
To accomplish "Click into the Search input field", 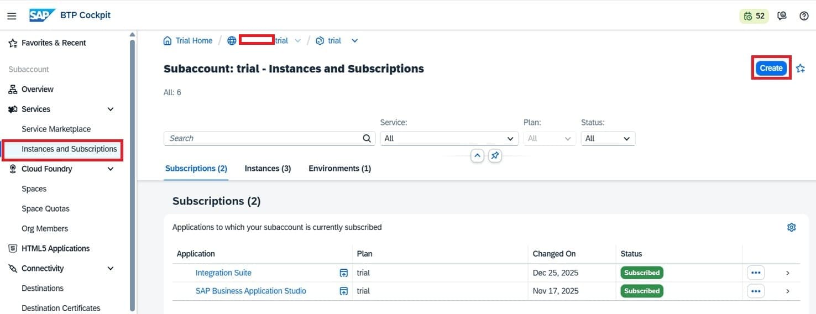I will pos(263,139).
